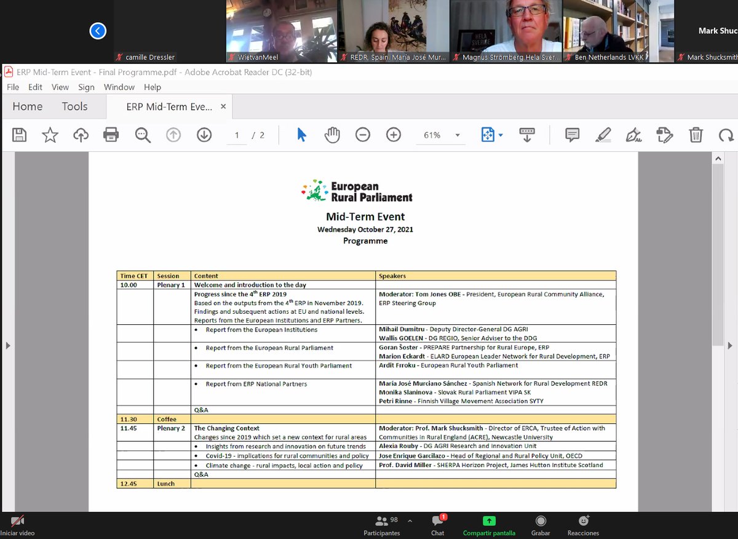
Task: Go to previous page with up arrow
Action: 173,135
